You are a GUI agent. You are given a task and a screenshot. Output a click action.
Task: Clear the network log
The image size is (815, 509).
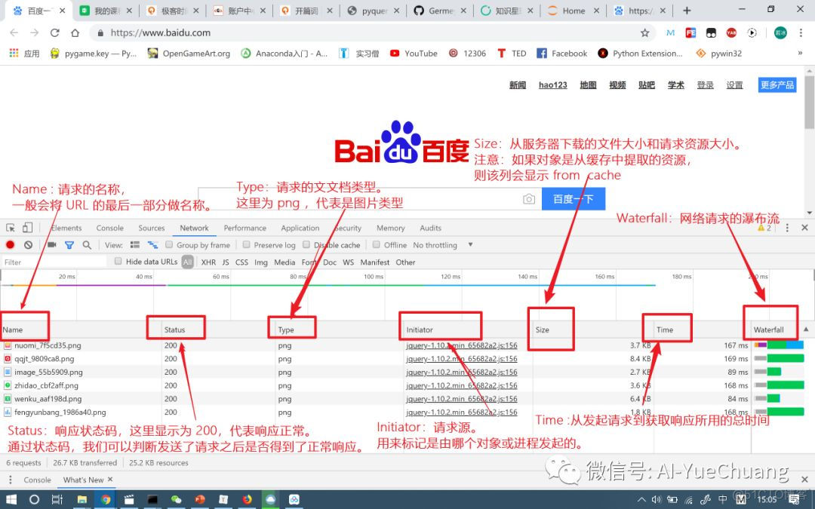(28, 244)
